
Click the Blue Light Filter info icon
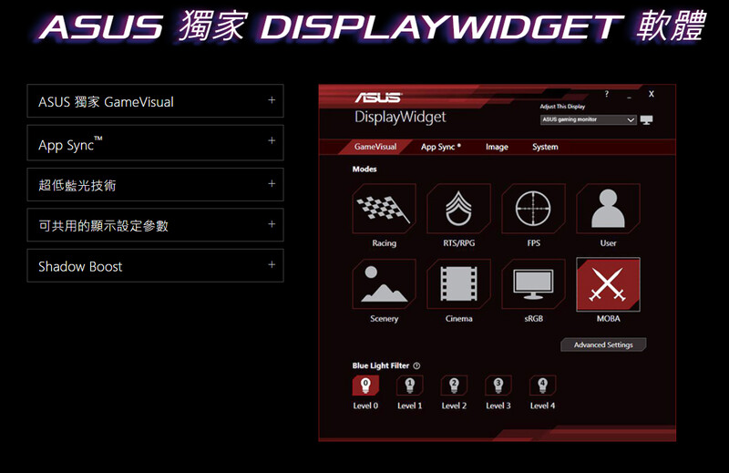416,366
